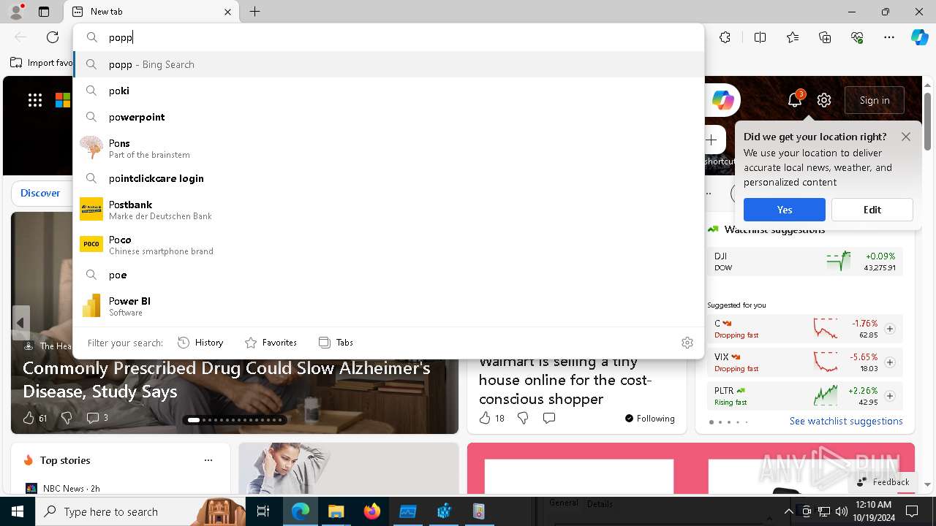
Task: Choose the Poco smartphone brand suggestion
Action: (x=388, y=245)
